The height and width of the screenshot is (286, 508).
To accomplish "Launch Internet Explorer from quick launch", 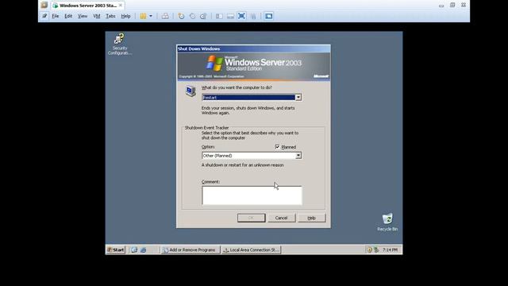I will [143, 249].
